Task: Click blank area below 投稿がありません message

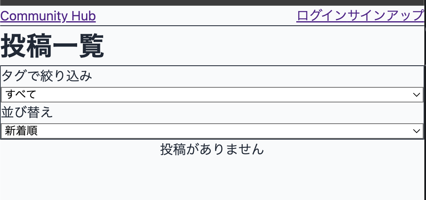Action: point(212,180)
